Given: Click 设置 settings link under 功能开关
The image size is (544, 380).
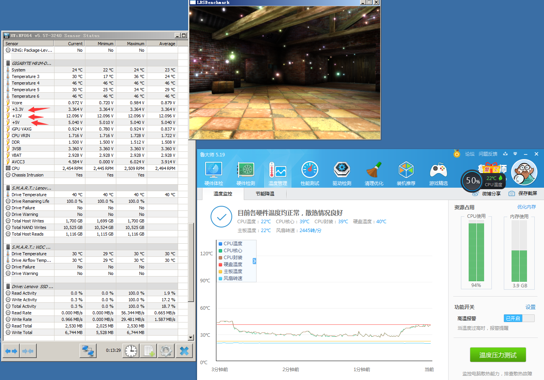Looking at the screenshot, I should tap(530, 307).
